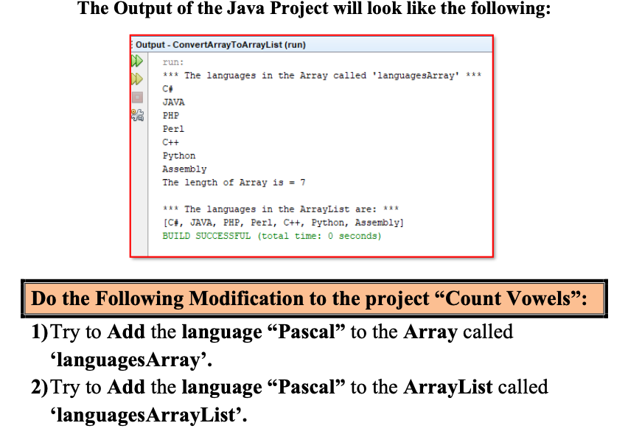Click the Stop build red square icon
This screenshot has width=628, height=437.
pyautogui.click(x=136, y=97)
